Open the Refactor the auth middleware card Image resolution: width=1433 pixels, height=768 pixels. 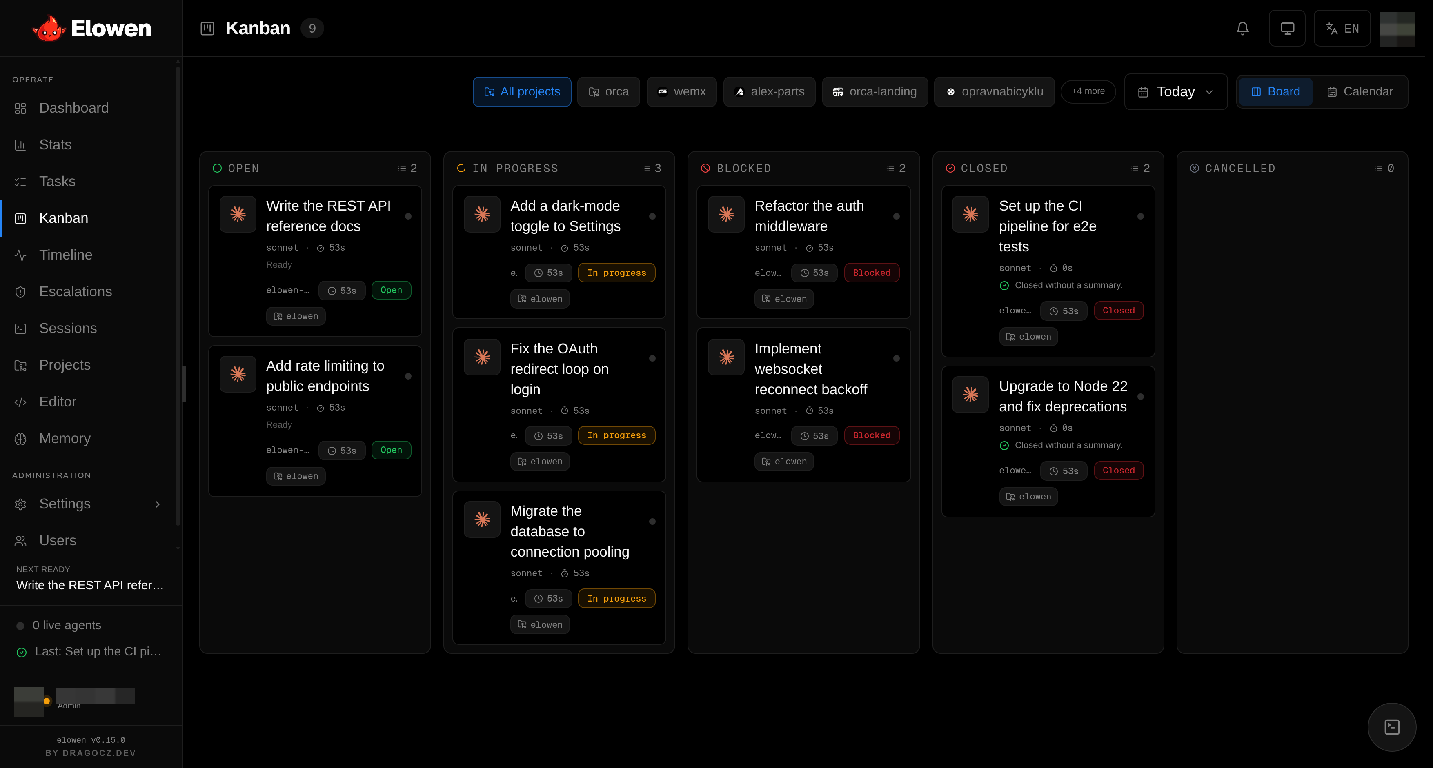[x=803, y=252]
